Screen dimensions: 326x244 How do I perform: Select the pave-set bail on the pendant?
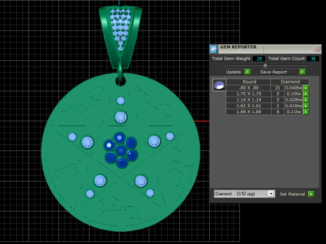click(x=120, y=36)
